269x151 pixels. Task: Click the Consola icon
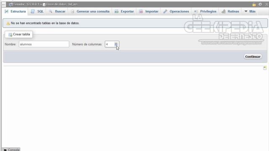(5, 150)
